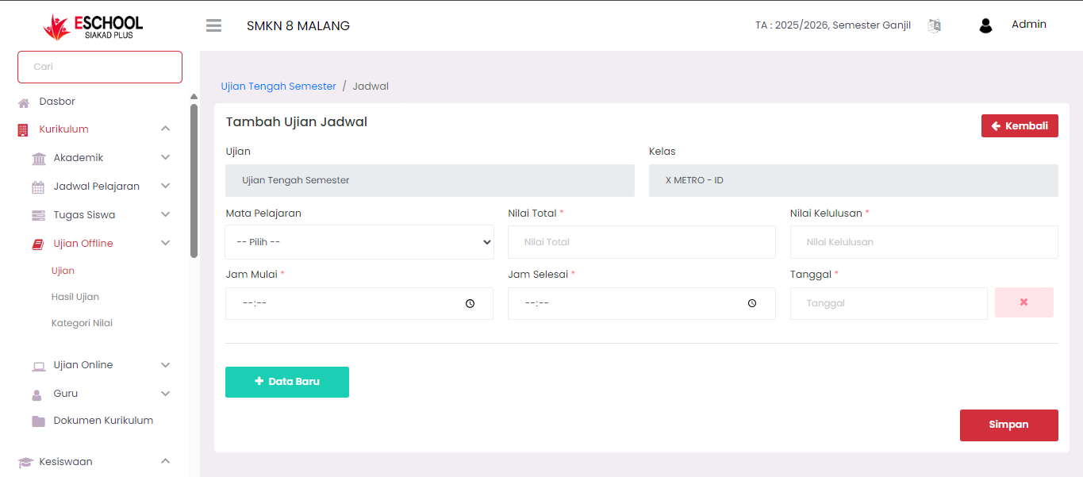The height and width of the screenshot is (477, 1083).
Task: Click the clock icon in Jam Selesai
Action: [752, 303]
